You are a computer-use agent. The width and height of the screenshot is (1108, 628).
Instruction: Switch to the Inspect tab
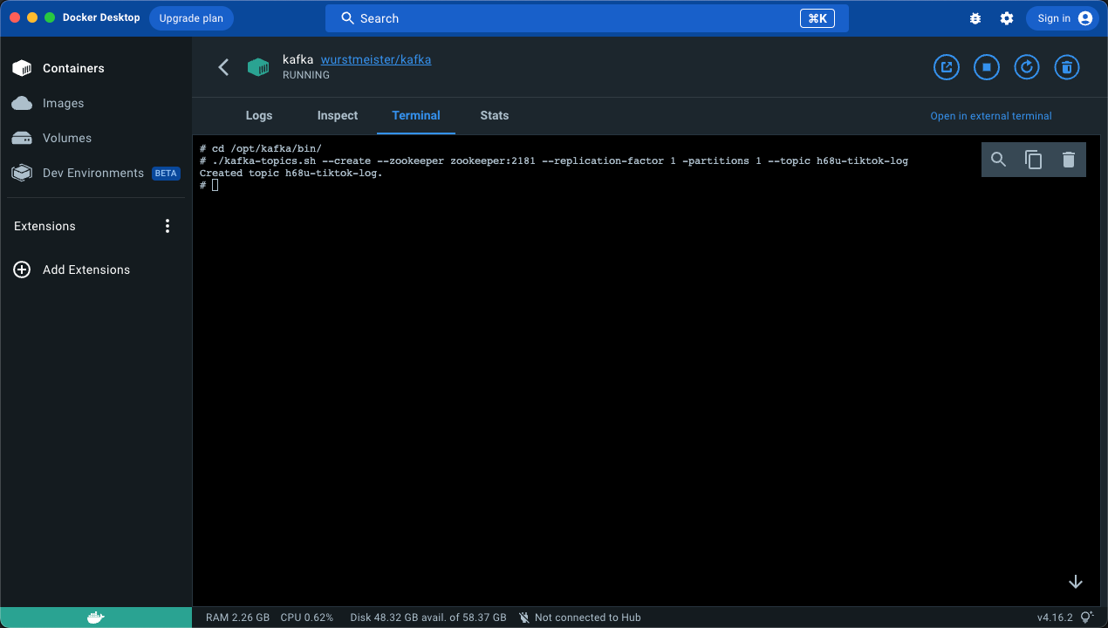coord(338,115)
